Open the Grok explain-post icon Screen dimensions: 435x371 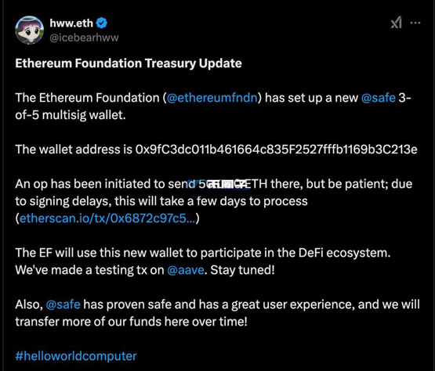(396, 23)
